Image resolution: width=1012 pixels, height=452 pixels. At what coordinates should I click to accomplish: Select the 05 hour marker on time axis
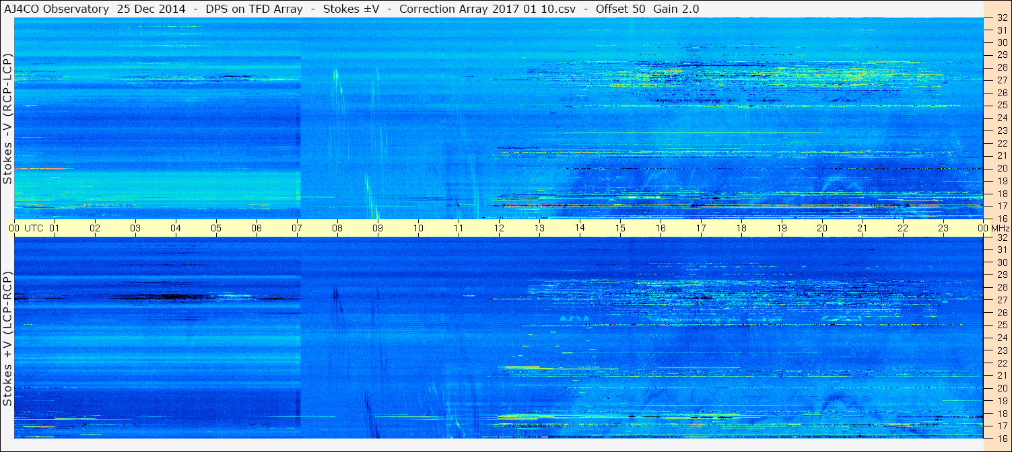216,228
